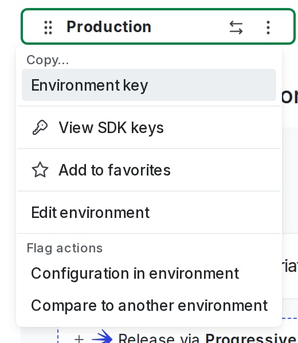This screenshot has width=298, height=343.
Task: Copy the Environment key
Action: 149,85
